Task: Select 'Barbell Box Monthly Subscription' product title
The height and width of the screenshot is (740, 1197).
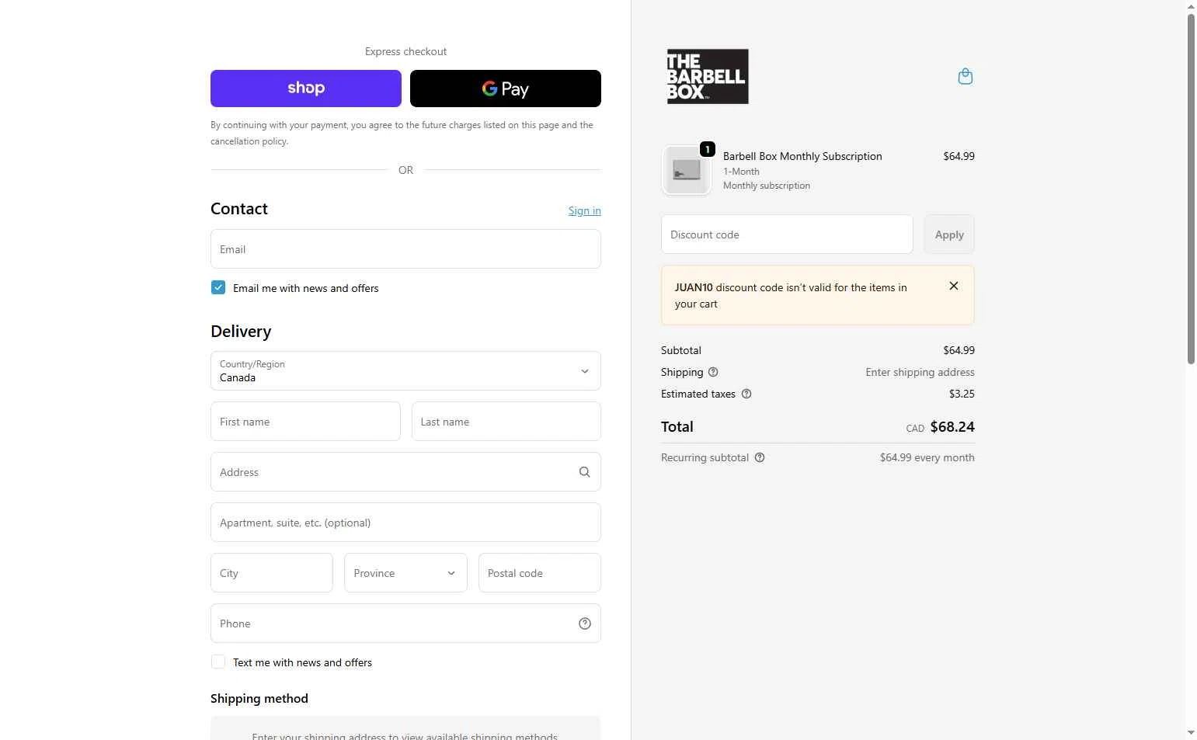Action: pyautogui.click(x=802, y=156)
